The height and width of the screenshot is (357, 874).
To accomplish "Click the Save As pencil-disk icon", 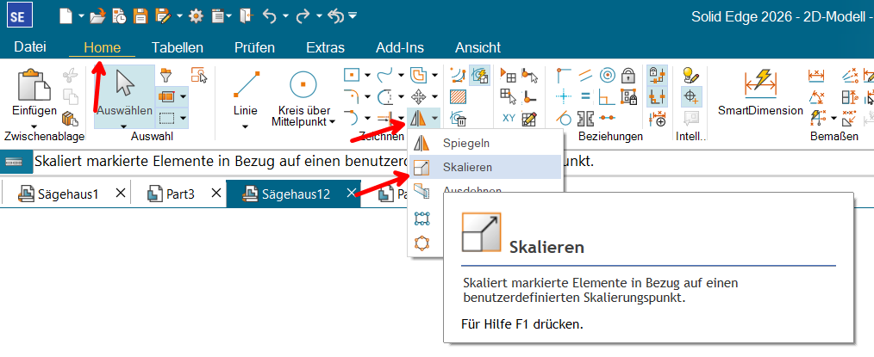I will [x=162, y=16].
